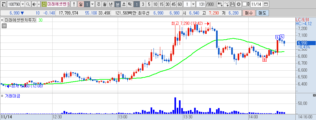Click the data table grid icon on chart
316x120 pixels.
[x=4, y=25]
